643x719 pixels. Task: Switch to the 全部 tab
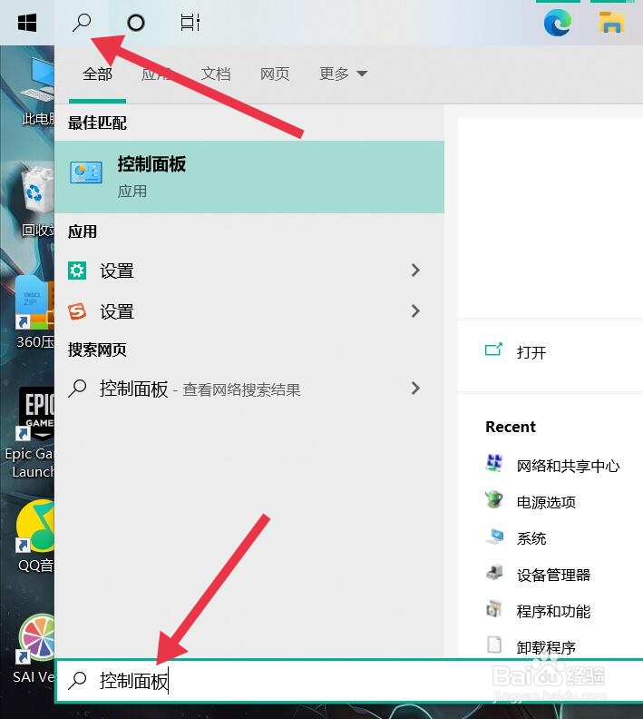pos(98,74)
